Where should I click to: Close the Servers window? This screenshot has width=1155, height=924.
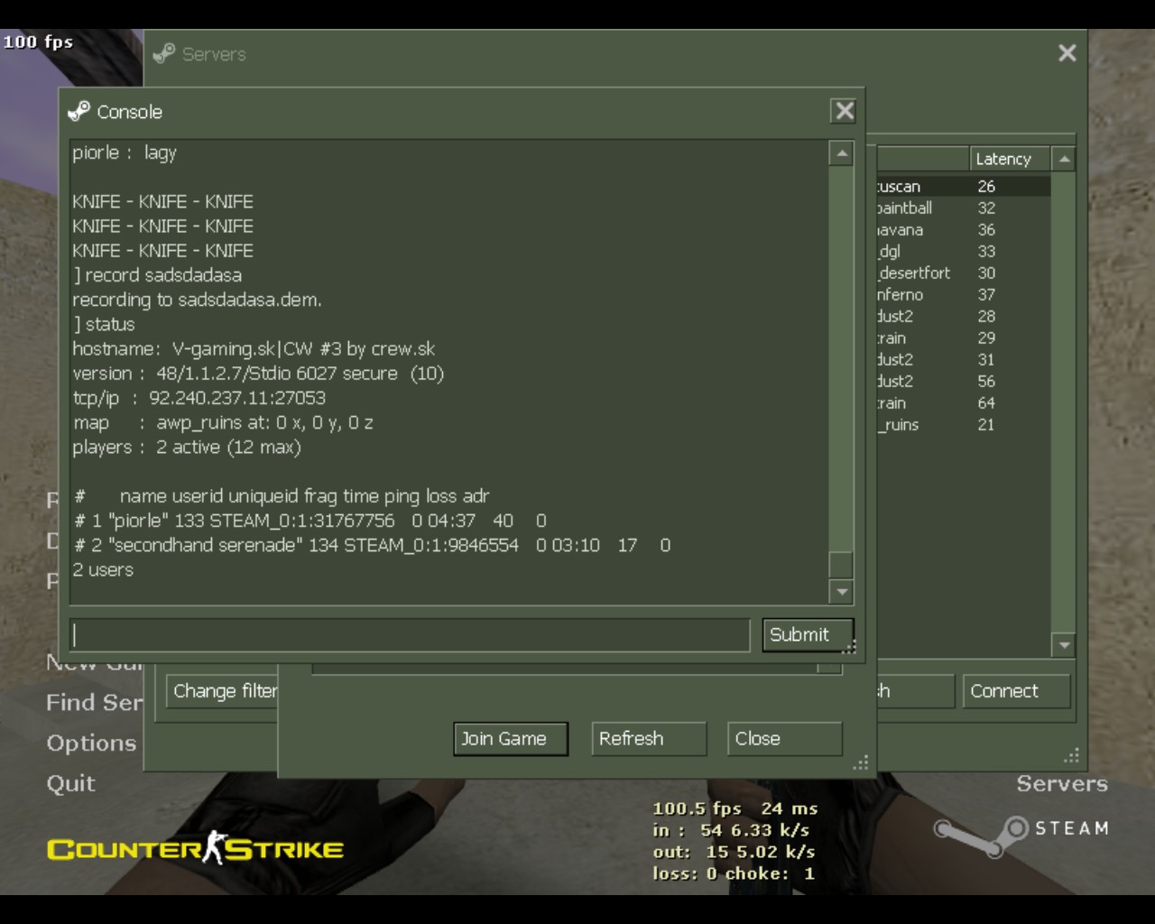[1067, 53]
